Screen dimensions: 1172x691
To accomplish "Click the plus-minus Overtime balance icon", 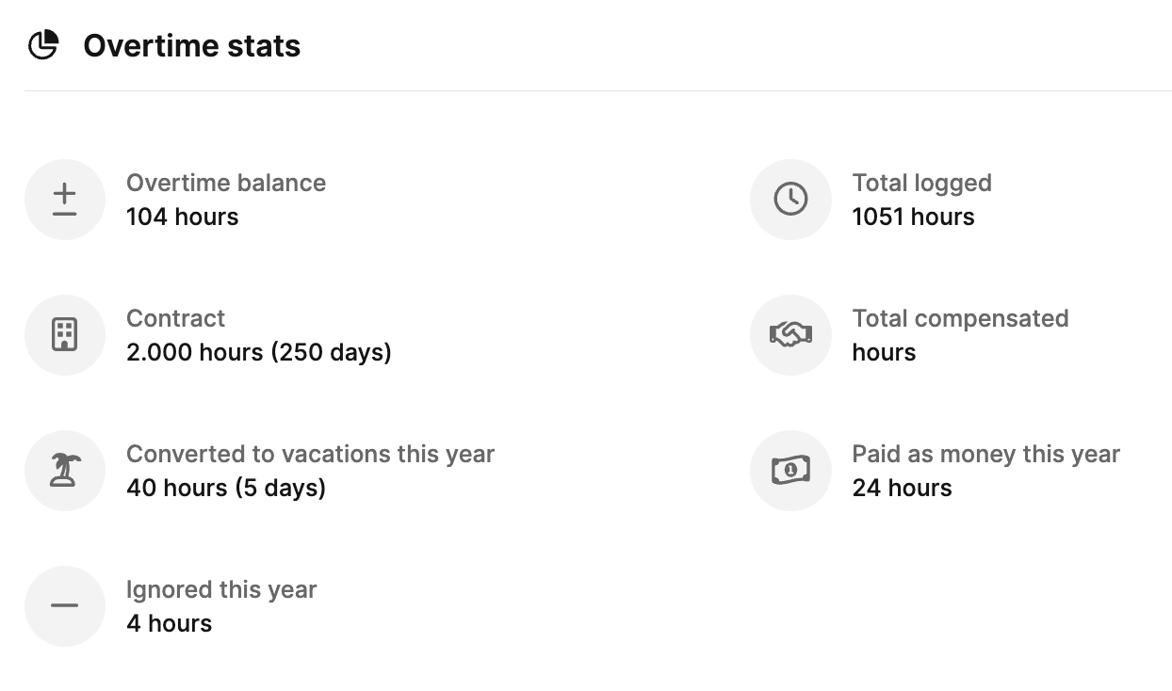I will (64, 200).
